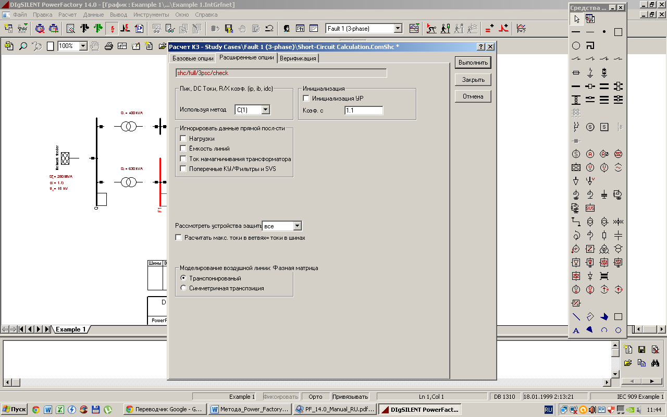Image resolution: width=667 pixels, height=417 pixels.
Task: Select the blue circle drawing tool
Action: 619,330
